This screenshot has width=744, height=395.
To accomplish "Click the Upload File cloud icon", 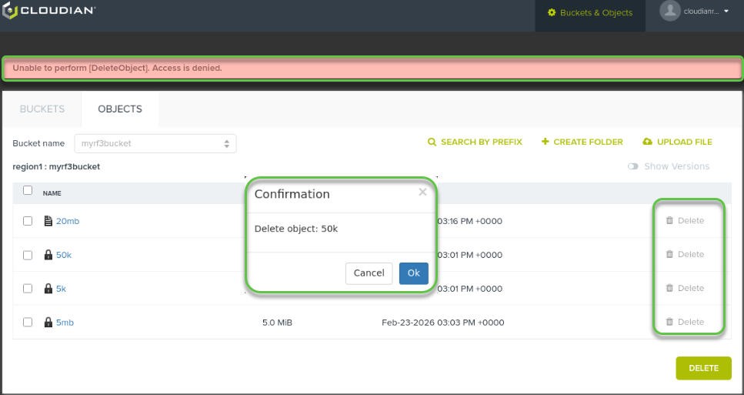I will 647,142.
